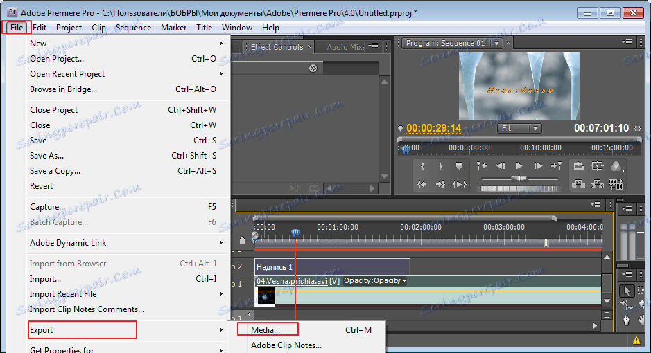
Task: Open the Title menu
Action: click(205, 28)
